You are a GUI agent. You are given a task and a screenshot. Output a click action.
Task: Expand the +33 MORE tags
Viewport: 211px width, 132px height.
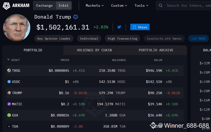click(x=198, y=38)
